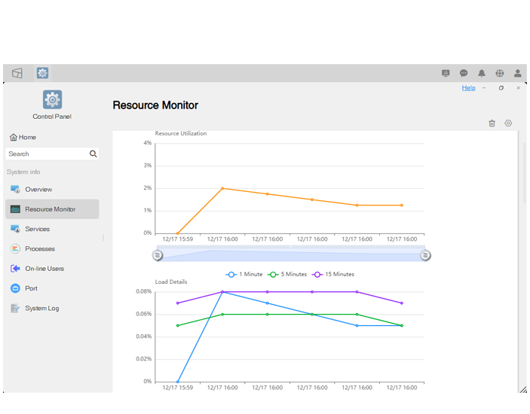Open the chat messages icon in top bar

(464, 73)
